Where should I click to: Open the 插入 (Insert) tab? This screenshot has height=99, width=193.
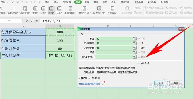pos(56,2)
